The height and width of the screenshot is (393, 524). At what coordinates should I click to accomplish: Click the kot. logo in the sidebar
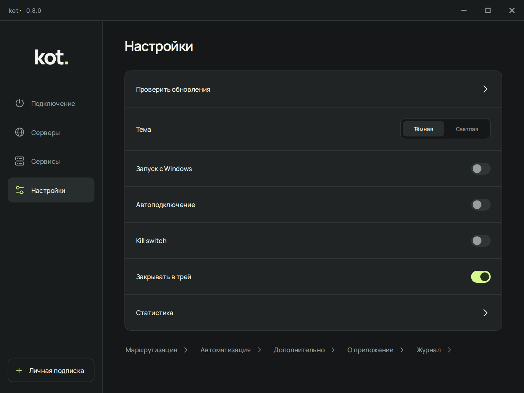click(x=51, y=57)
